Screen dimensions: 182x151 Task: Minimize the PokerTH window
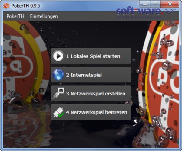coord(145,4)
